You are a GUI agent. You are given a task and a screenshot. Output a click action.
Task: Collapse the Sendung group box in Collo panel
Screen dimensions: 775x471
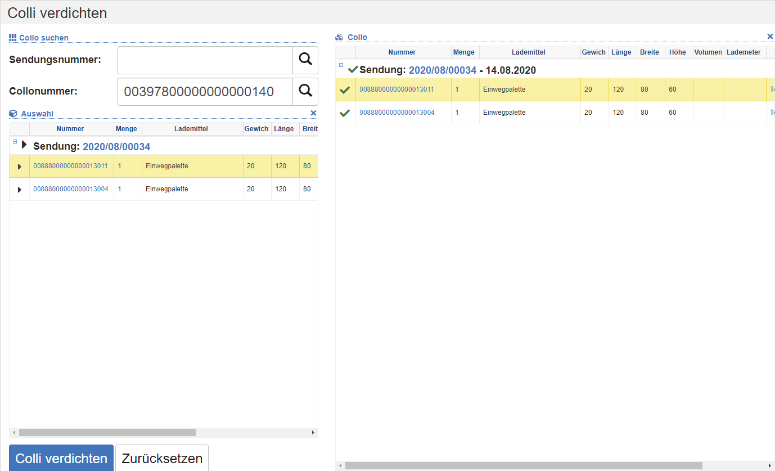(341, 65)
